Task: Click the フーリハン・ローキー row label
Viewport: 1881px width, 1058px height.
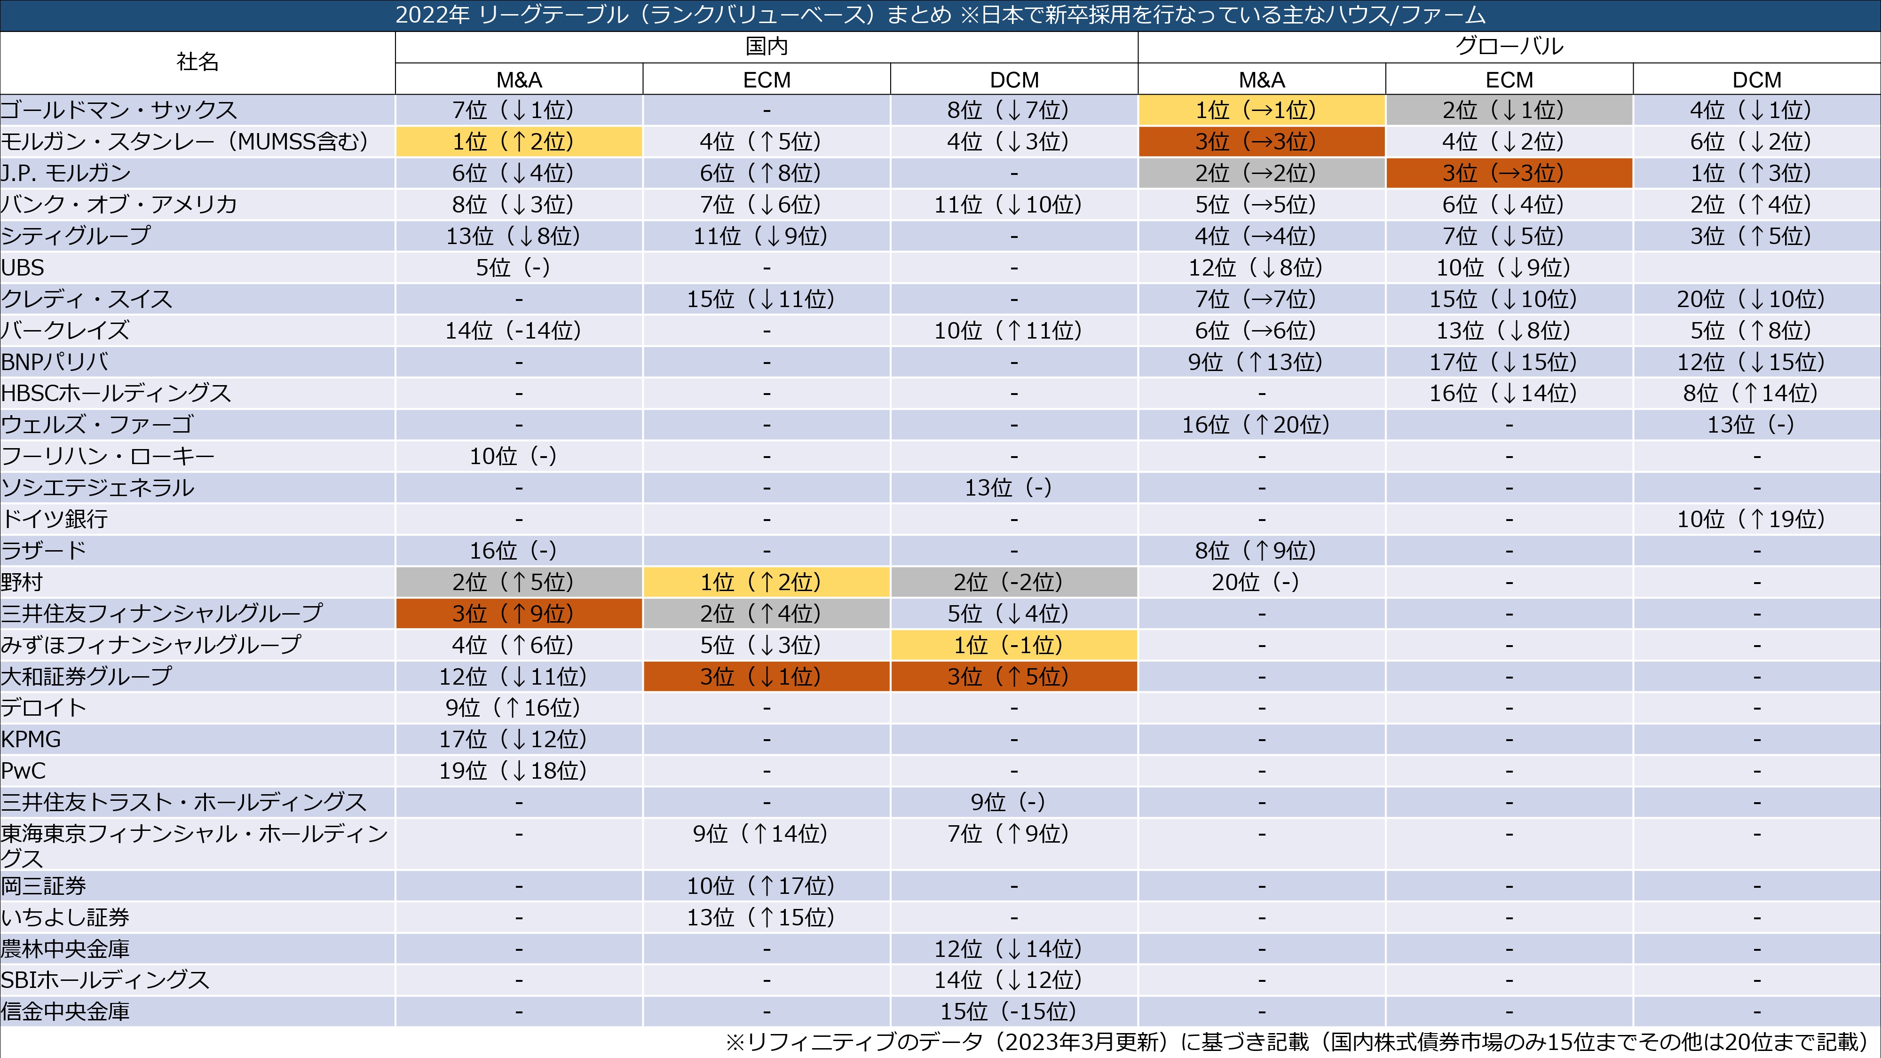Action: (x=108, y=456)
